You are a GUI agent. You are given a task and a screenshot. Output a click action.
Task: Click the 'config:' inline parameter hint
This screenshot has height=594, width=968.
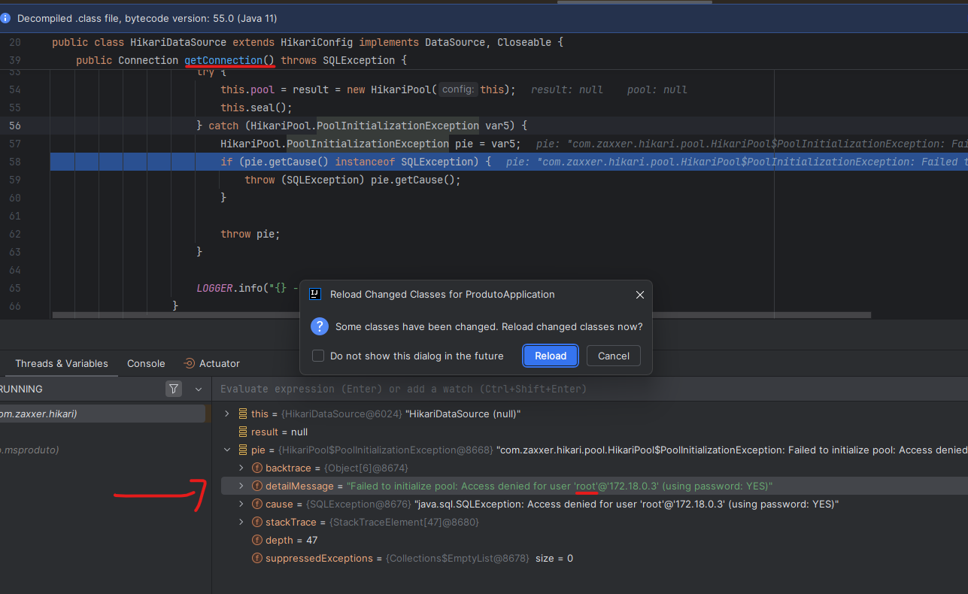coord(458,89)
